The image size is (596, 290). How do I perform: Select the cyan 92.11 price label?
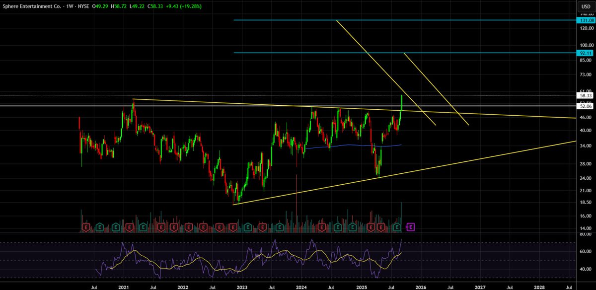point(586,53)
